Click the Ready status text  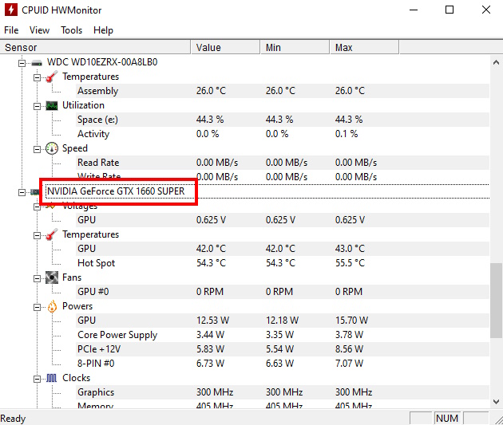pos(13,419)
